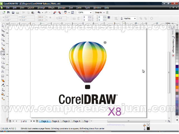Select the Crop tool

(x=3, y=35)
